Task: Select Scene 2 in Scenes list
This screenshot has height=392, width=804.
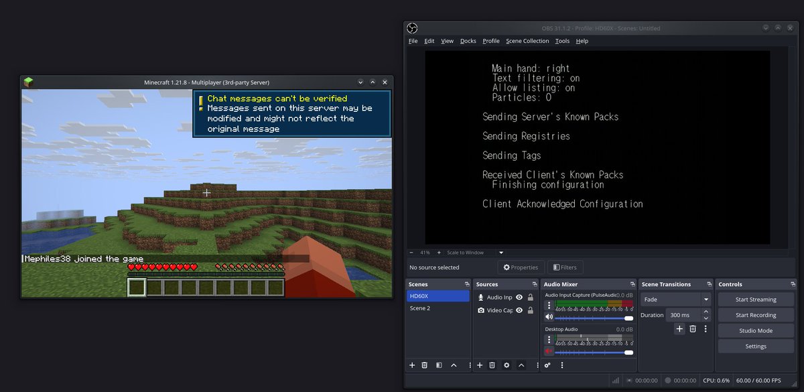Action: point(438,308)
